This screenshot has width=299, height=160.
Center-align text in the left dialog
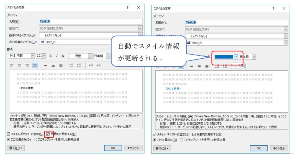[19, 66]
